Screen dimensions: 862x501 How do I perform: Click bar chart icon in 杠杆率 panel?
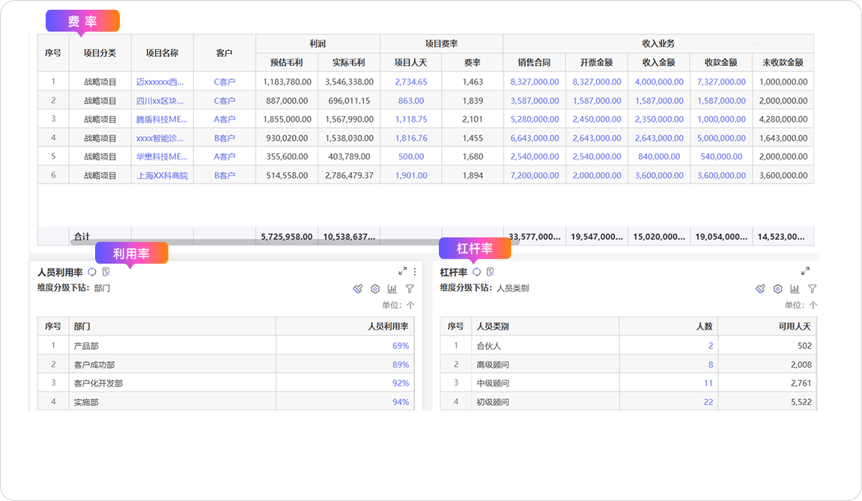click(795, 288)
